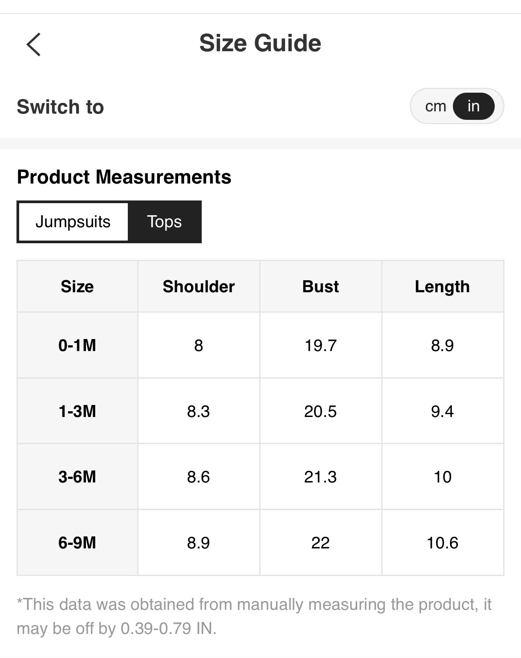
Task: Select the 3-6M size row label
Action: (x=77, y=477)
